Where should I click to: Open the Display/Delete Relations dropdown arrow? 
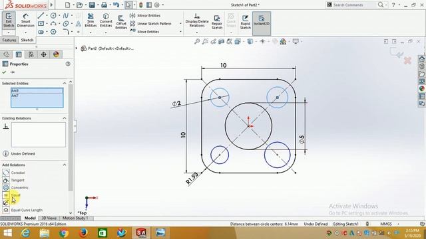197,33
